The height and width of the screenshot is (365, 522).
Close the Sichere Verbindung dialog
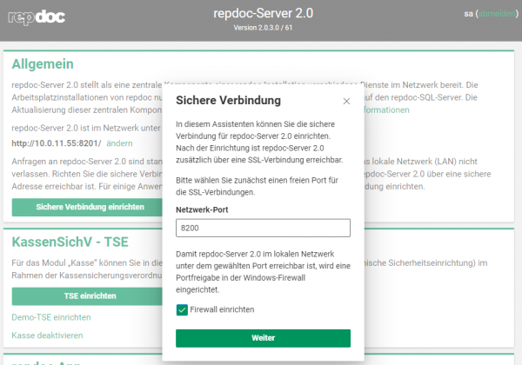tap(346, 101)
